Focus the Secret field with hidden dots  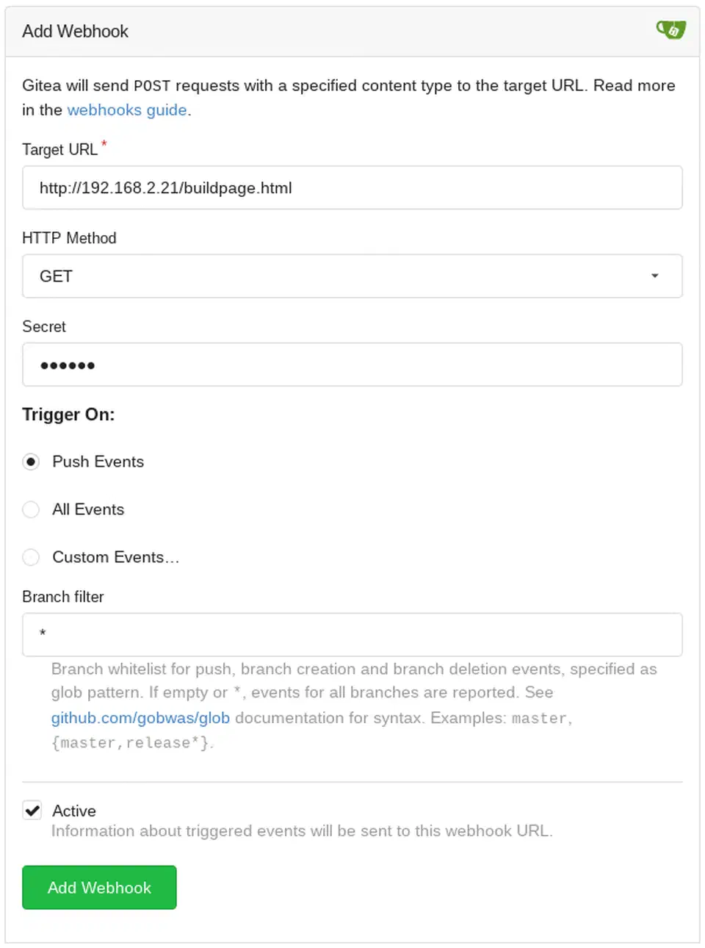352,364
